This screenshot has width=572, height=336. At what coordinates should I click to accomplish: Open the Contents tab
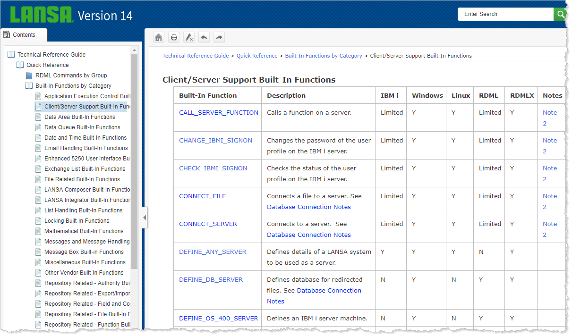tap(24, 35)
